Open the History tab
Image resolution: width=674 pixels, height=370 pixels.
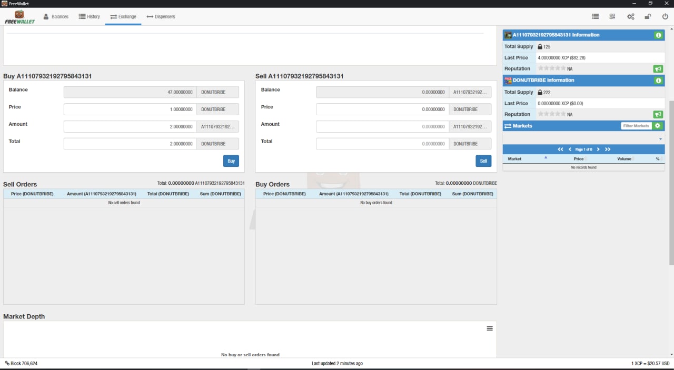[x=89, y=16]
